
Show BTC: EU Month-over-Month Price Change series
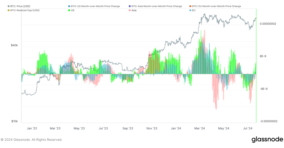tap(217, 6)
